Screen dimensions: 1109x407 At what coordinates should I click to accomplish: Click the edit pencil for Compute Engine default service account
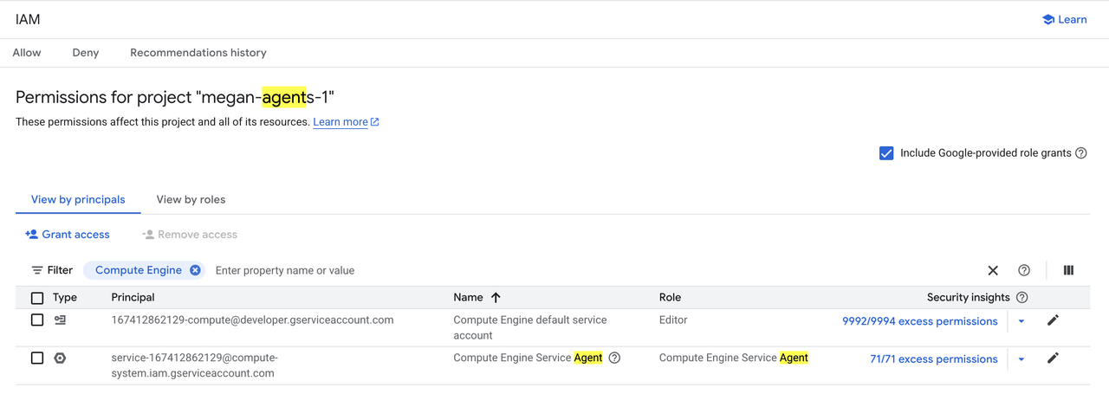tap(1053, 320)
